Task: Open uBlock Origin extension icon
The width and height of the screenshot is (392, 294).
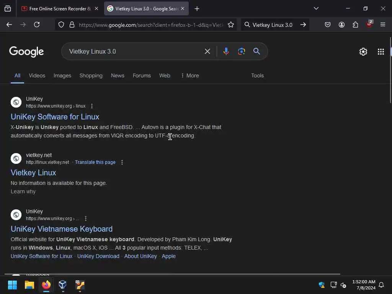Action: point(369,24)
